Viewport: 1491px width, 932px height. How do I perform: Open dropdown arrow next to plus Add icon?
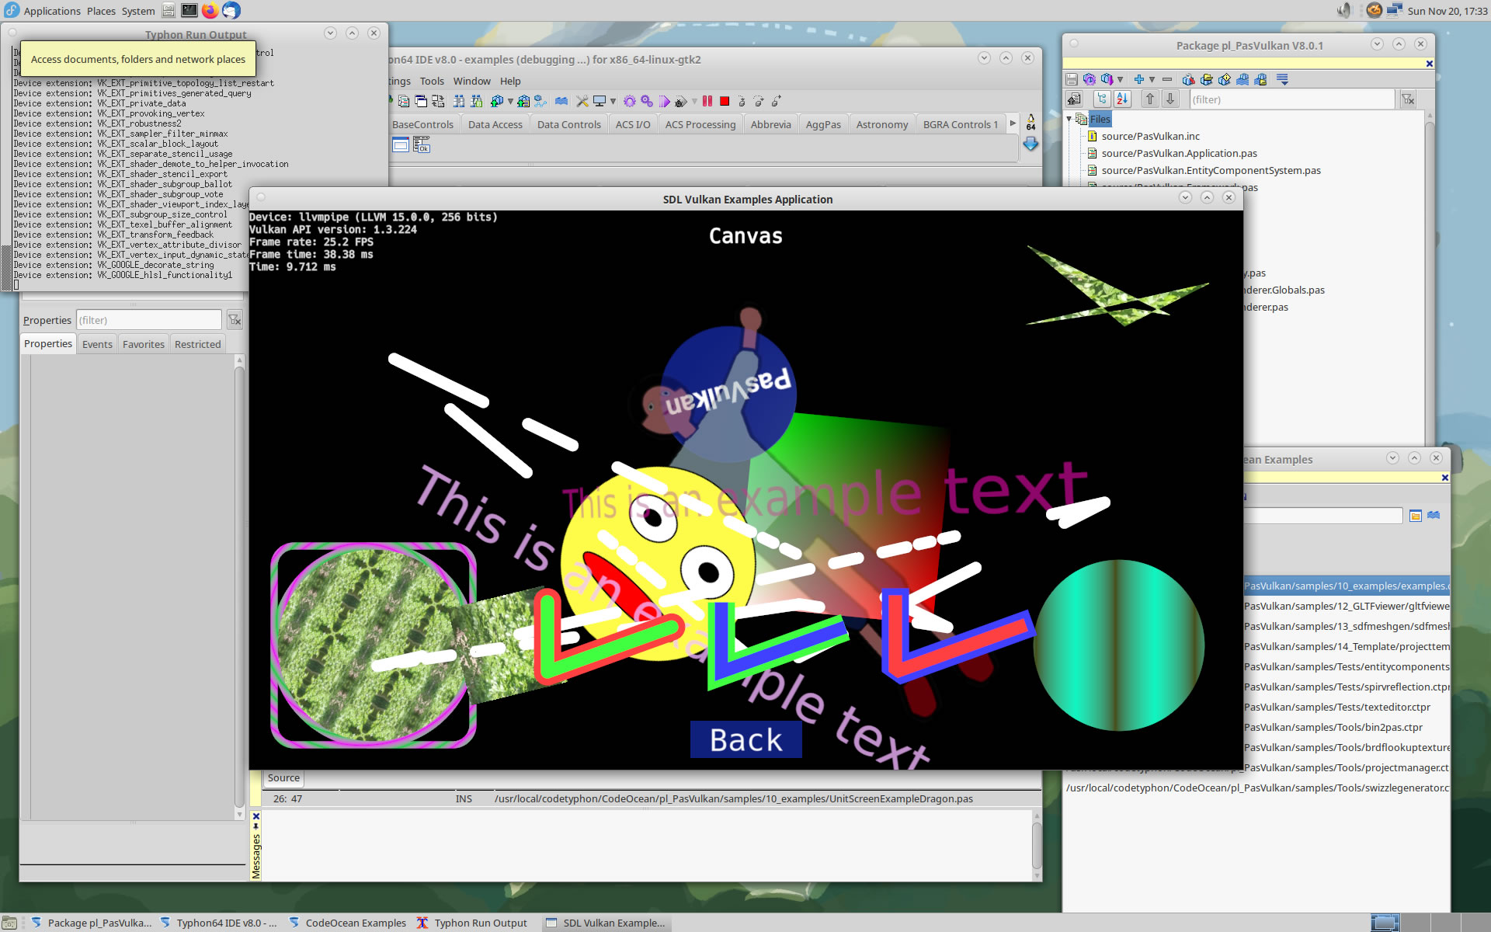point(1152,79)
